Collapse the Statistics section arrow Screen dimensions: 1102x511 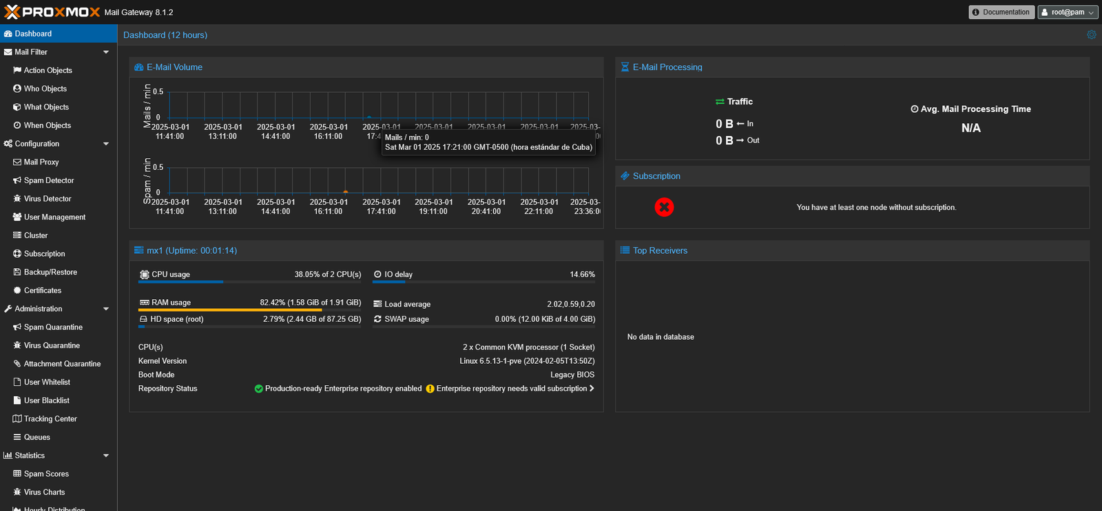[106, 455]
